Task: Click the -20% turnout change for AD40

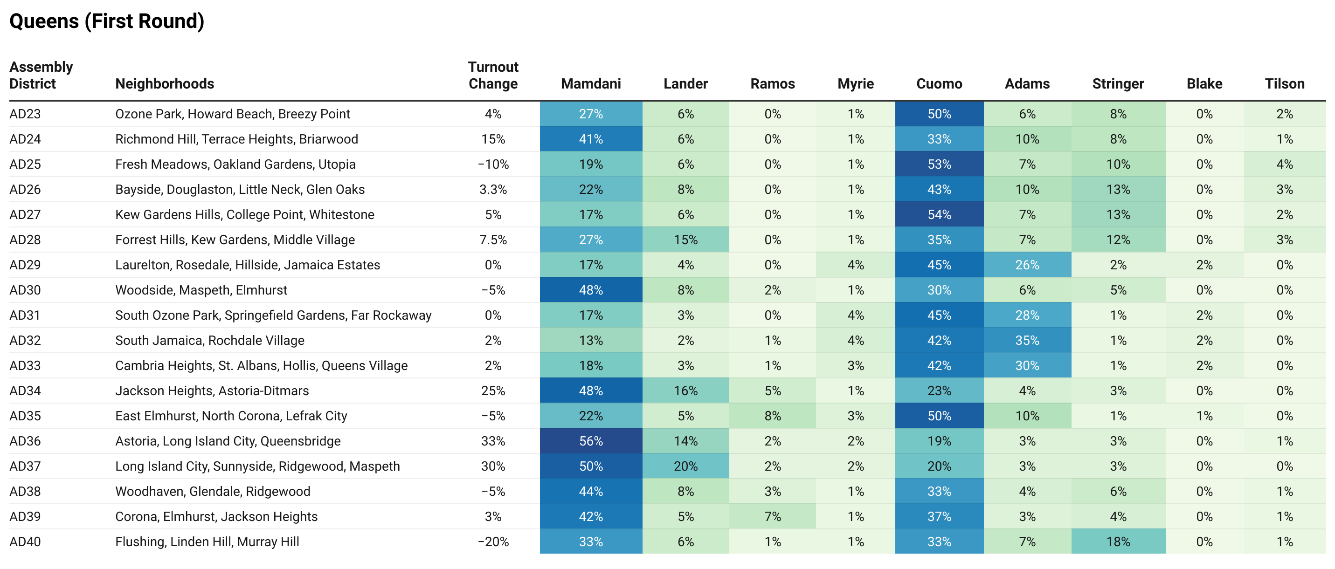Action: 493,542
